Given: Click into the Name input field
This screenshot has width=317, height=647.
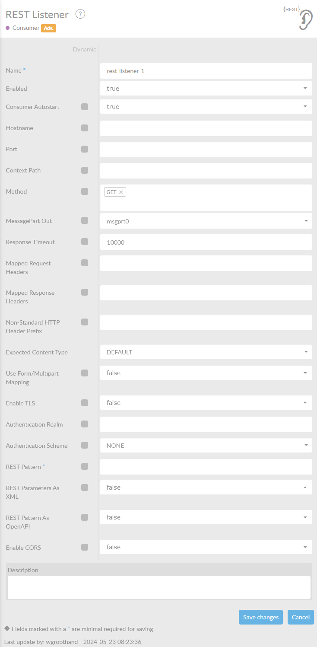Looking at the screenshot, I should (206, 71).
